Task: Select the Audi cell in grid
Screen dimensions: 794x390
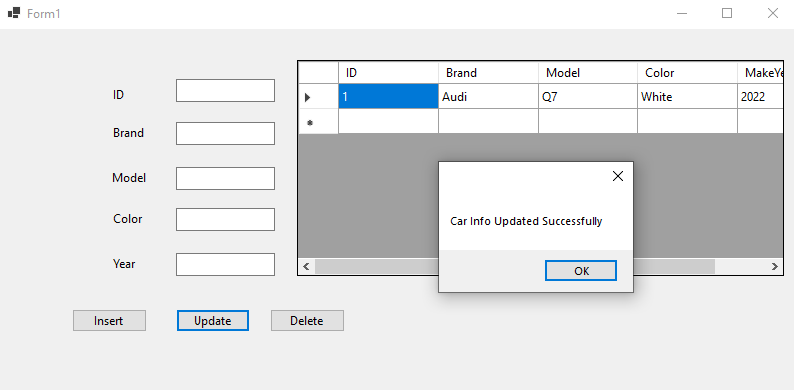Action: coord(488,96)
